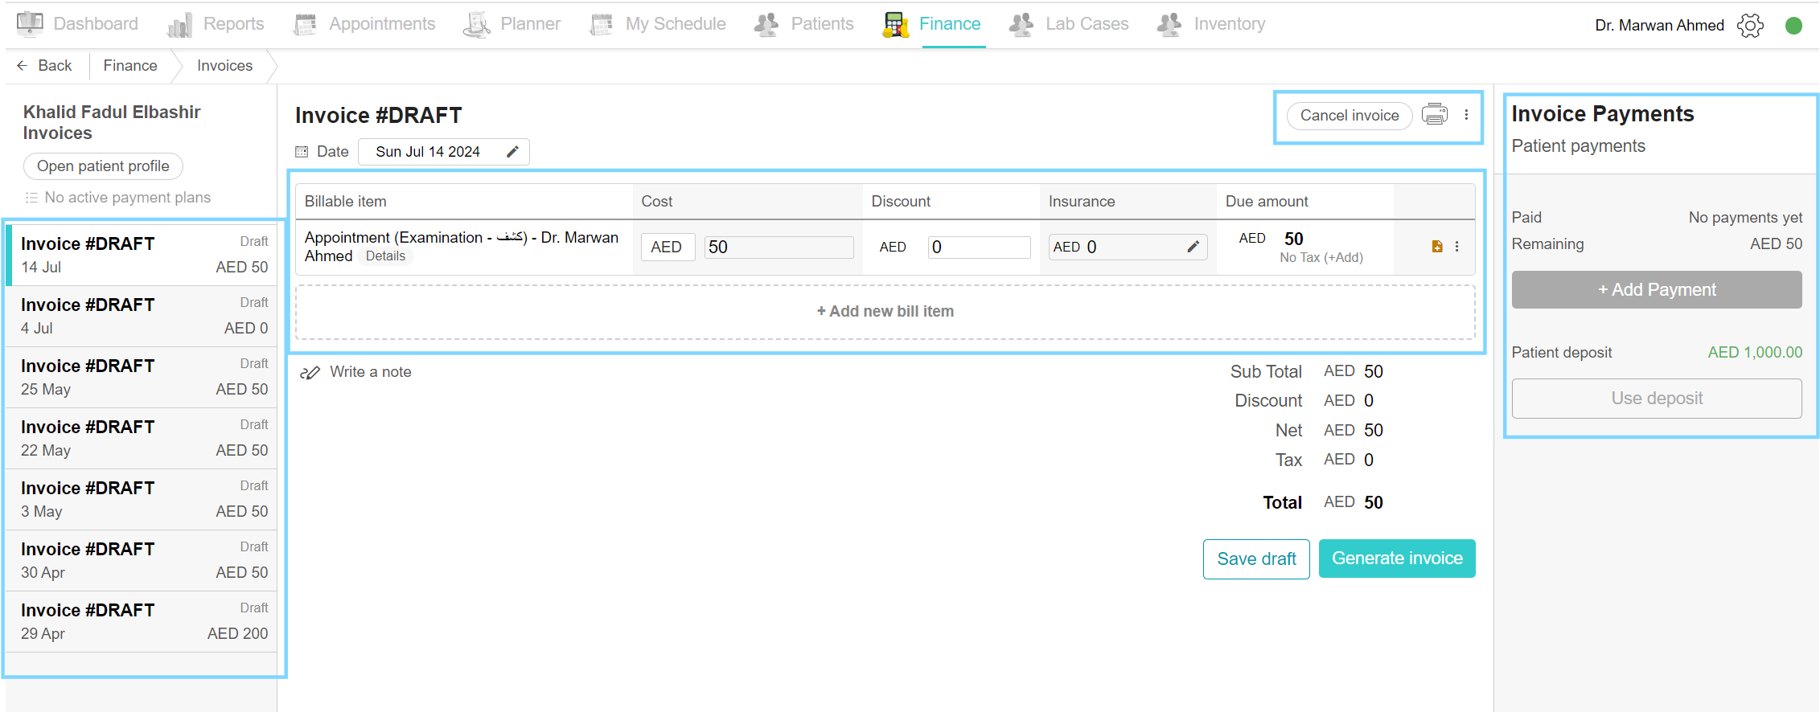Click No active payment plans list icon
Image resolution: width=1820 pixels, height=712 pixels.
pyautogui.click(x=31, y=198)
